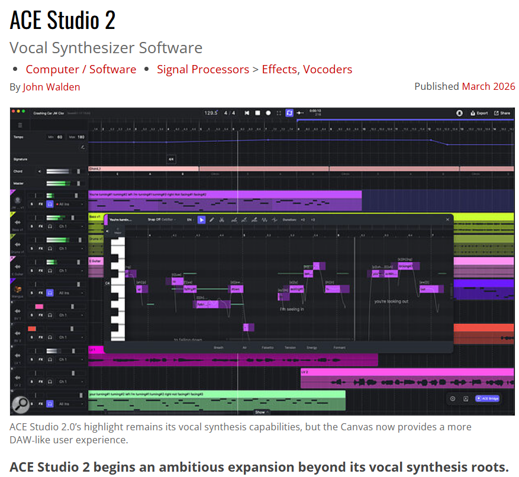Click the Record transport button
The width and height of the screenshot is (519, 477).
pyautogui.click(x=268, y=113)
